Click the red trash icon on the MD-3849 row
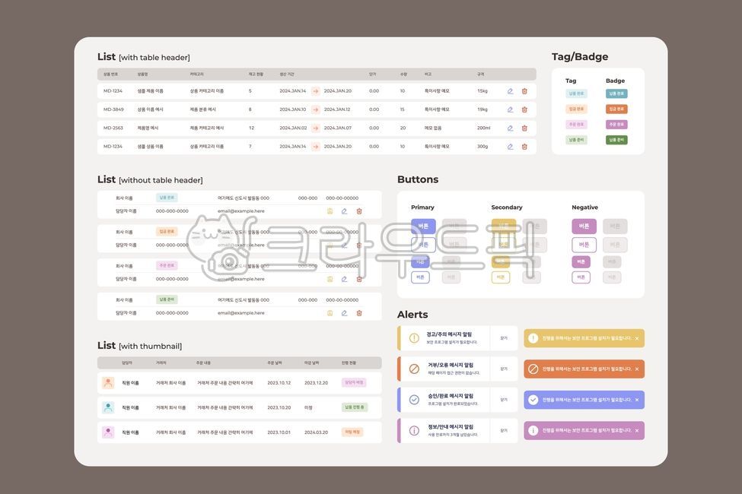The width and height of the screenshot is (742, 494). click(x=522, y=107)
